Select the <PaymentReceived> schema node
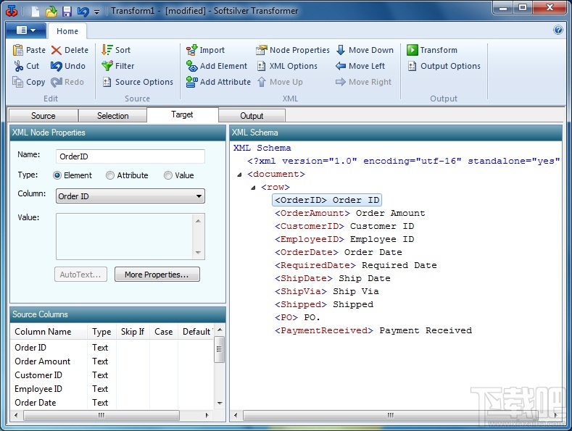The image size is (572, 431). click(373, 330)
